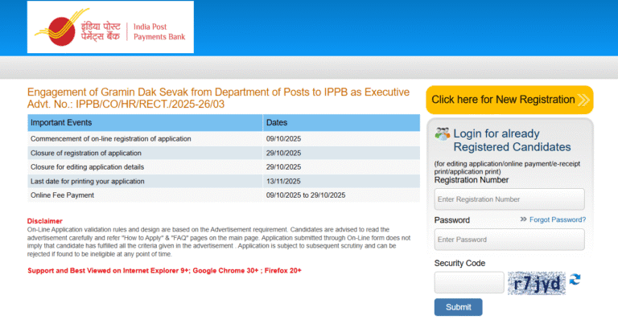This screenshot has height=328, width=618.
Task: Focus the Enter Password field
Action: pos(509,240)
